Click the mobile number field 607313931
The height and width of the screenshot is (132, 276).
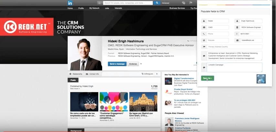[x=251, y=34]
